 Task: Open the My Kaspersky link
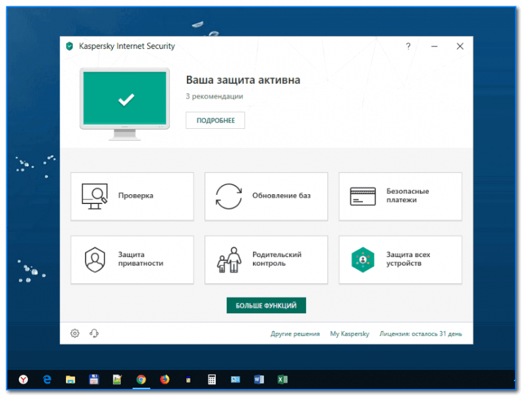[350, 334]
